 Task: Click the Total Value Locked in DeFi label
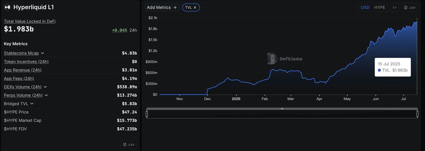coord(30,21)
